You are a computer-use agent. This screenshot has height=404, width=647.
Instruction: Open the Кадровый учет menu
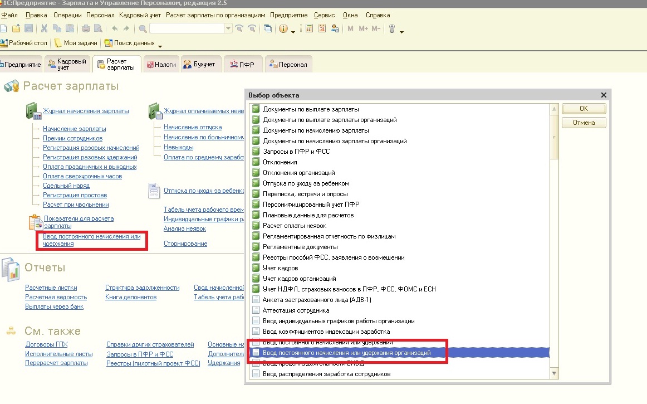pyautogui.click(x=140, y=15)
